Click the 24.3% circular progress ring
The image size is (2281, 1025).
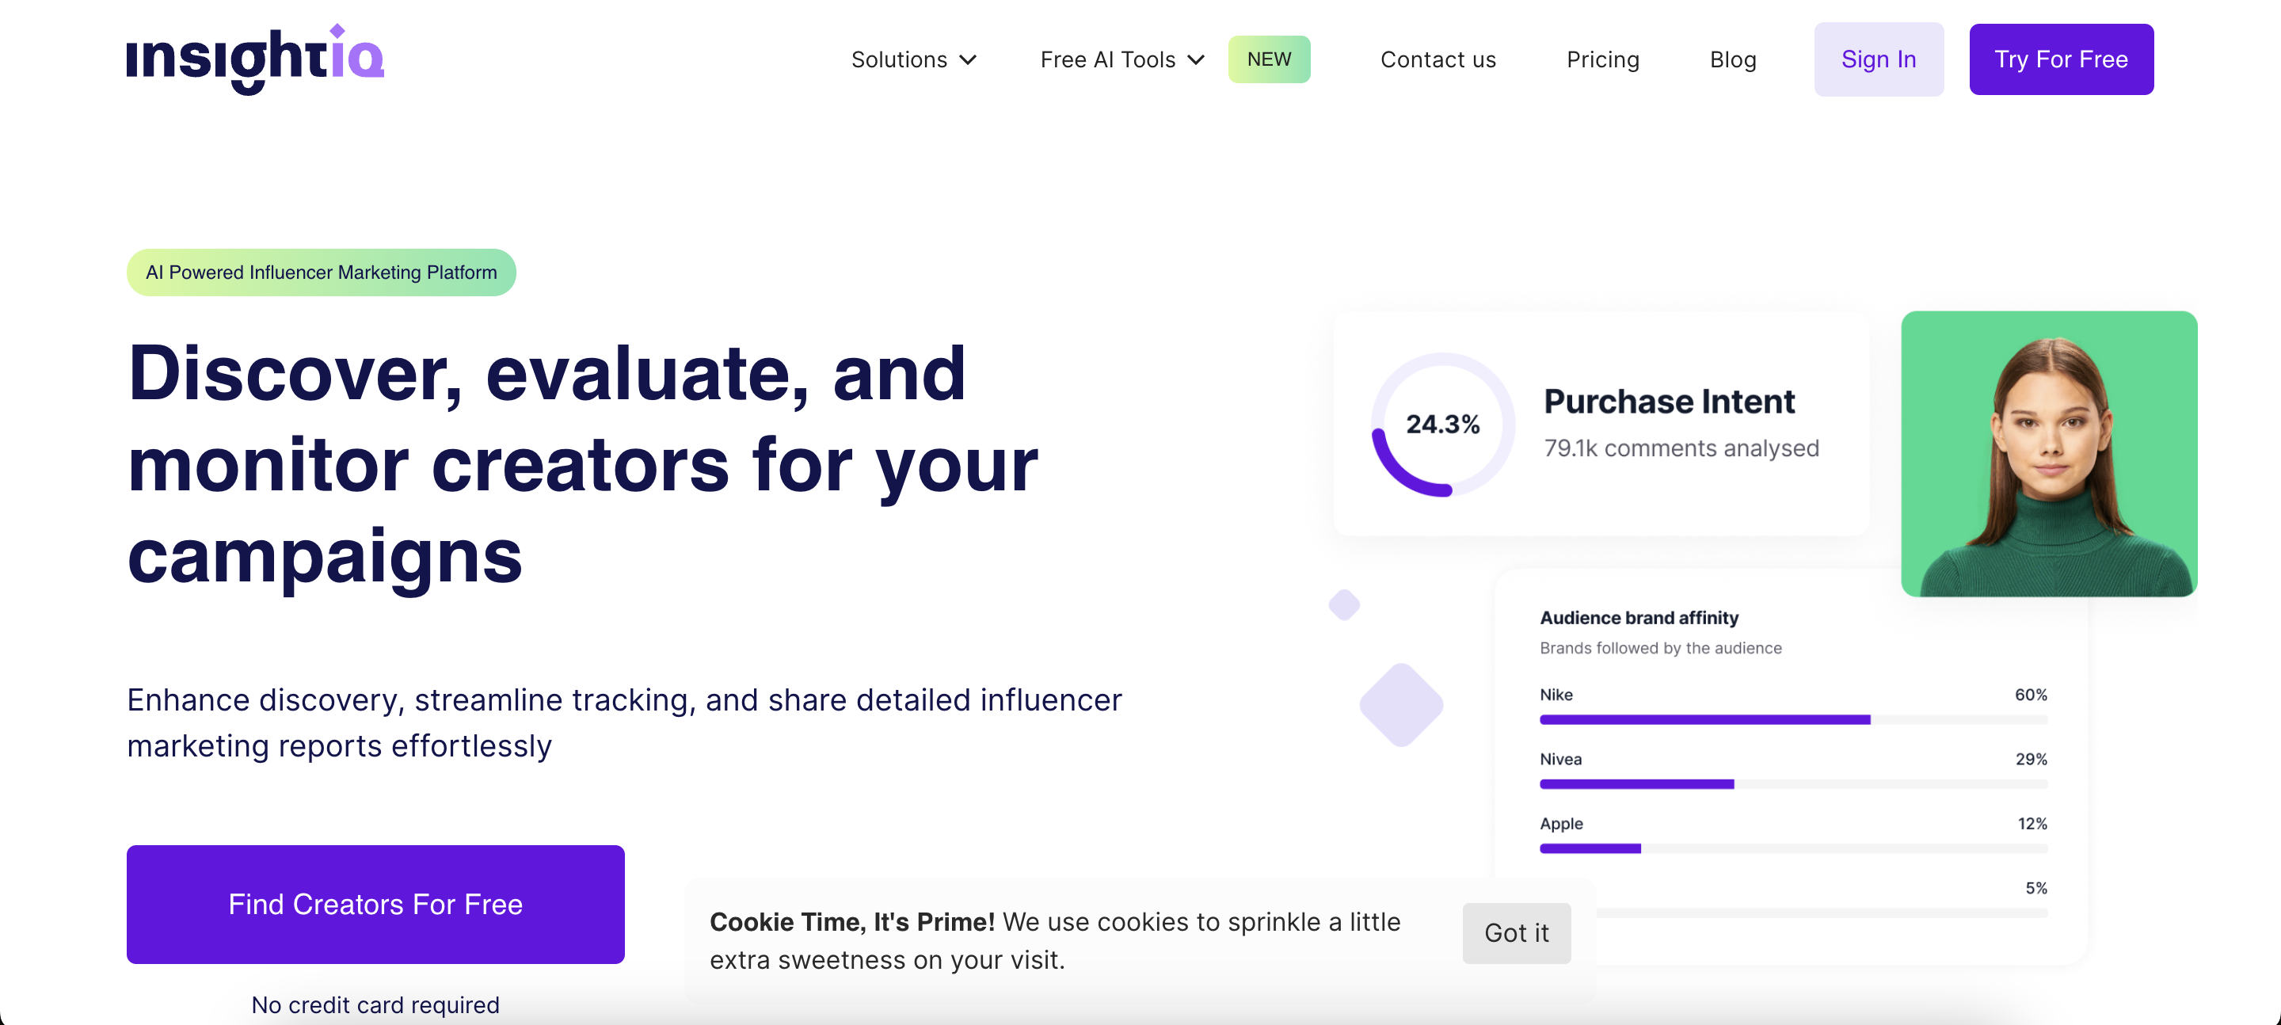[1441, 425]
